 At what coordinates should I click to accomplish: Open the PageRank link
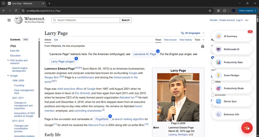point(102,119)
